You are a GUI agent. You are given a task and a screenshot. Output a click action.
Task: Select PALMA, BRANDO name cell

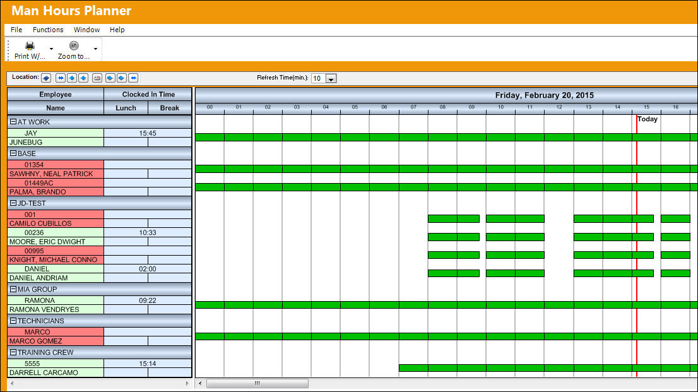click(x=56, y=192)
